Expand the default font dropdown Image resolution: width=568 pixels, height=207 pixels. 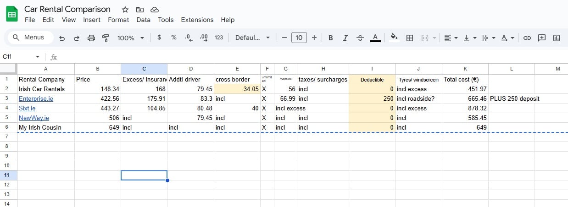tap(252, 38)
